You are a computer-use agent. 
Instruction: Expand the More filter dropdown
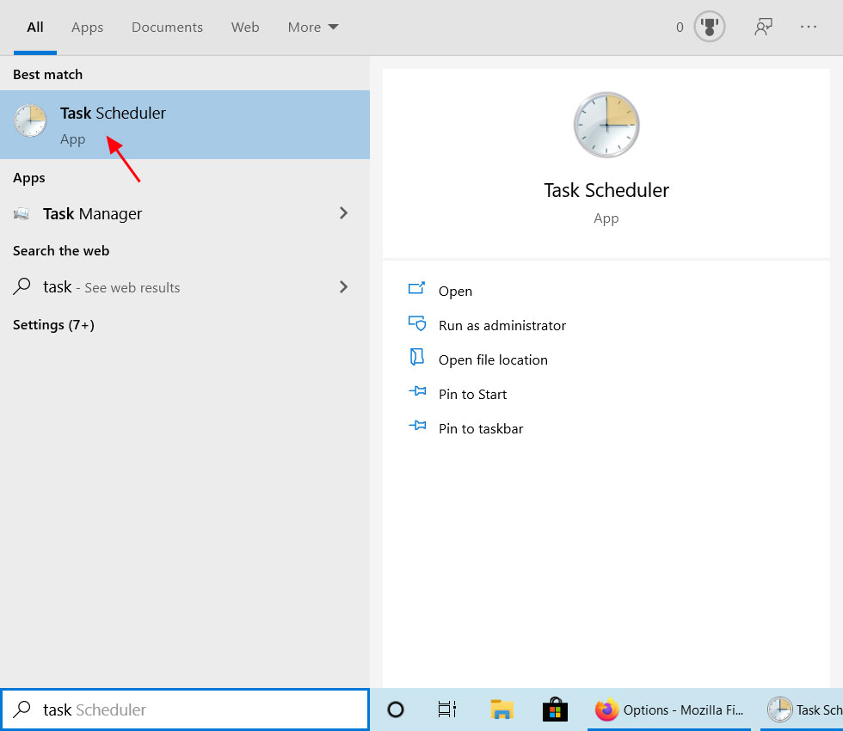313,27
